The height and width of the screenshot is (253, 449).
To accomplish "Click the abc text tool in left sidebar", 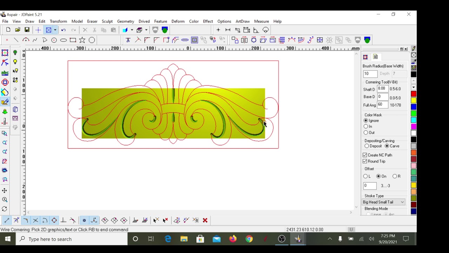I will pos(5,73).
